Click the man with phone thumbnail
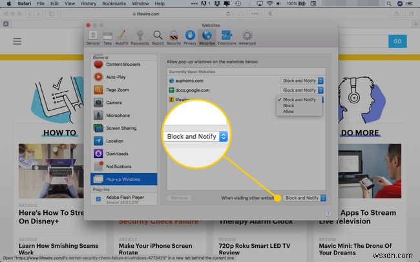Viewport: 420px width, 262px height. pos(370,171)
